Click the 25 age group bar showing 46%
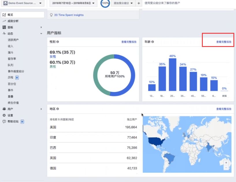The width and height of the screenshot is (236, 182). point(172,75)
